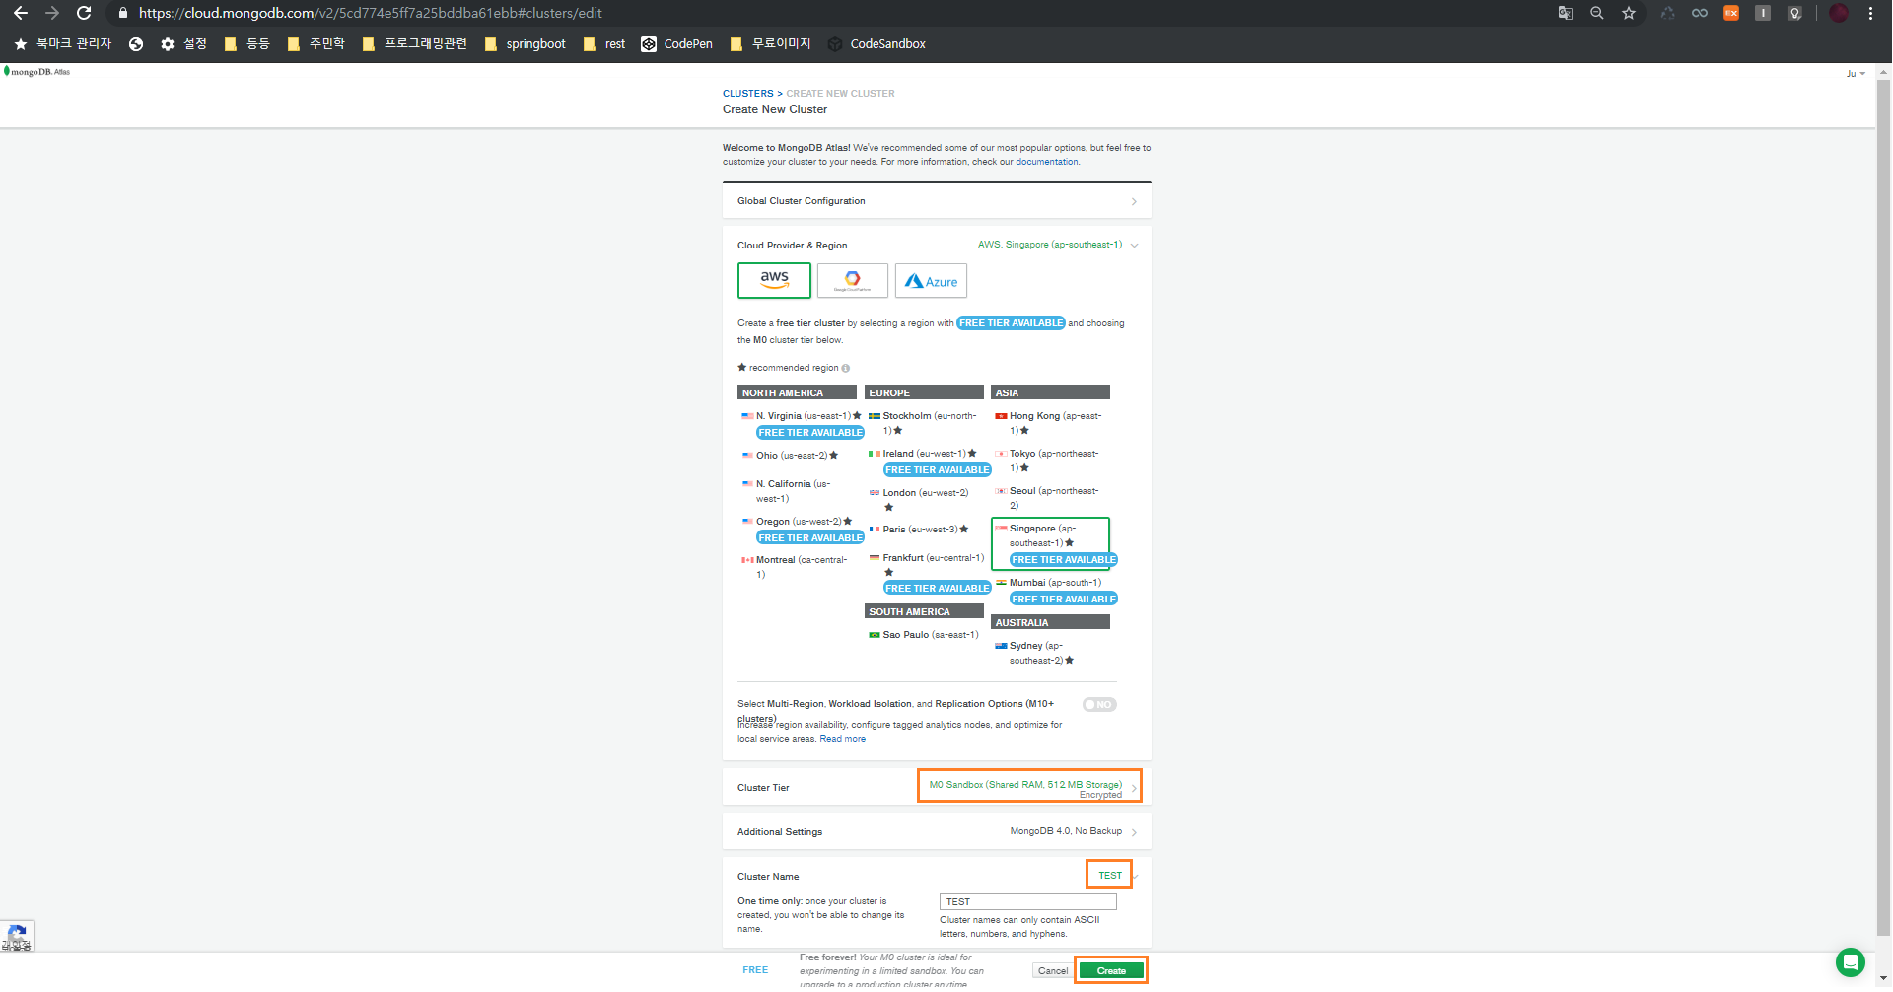Choose Ireland (eu-west-1) region

pos(929,461)
